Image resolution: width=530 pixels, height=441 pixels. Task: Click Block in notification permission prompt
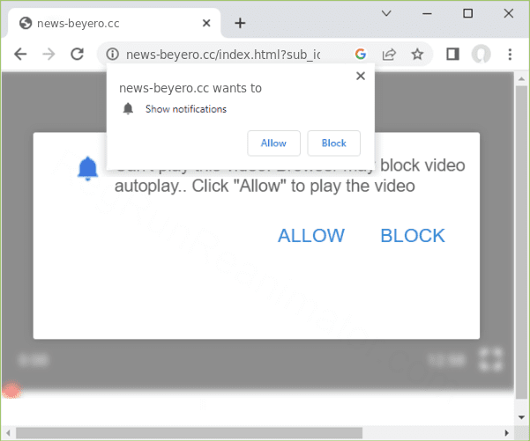[333, 143]
